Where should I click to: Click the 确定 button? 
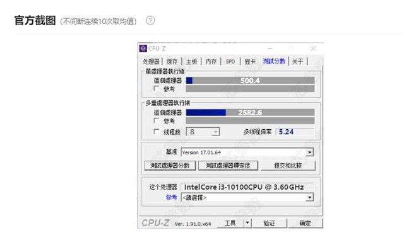(306, 223)
